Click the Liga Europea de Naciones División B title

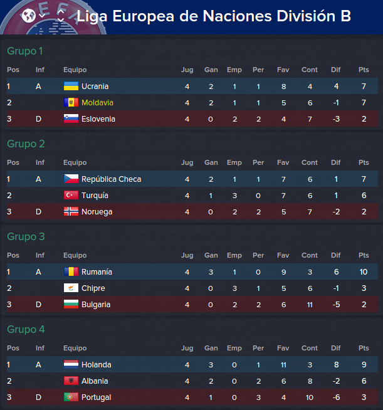click(214, 16)
